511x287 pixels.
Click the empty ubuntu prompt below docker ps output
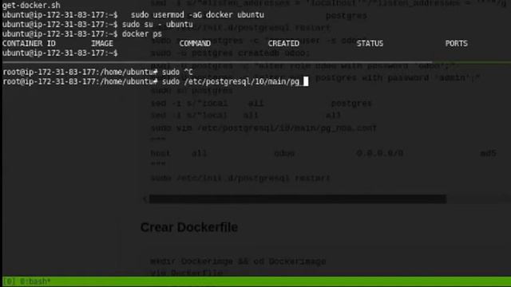[x=60, y=53]
